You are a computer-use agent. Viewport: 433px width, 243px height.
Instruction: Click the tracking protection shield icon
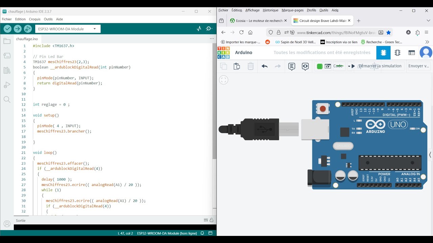point(270,32)
